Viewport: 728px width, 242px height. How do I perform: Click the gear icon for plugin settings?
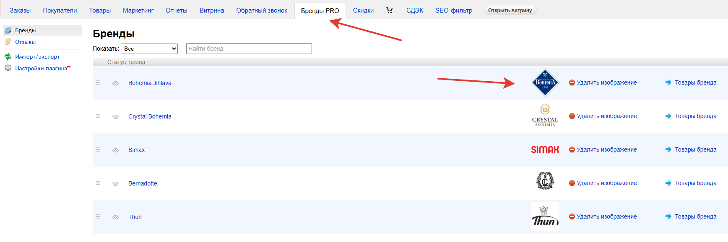8,68
